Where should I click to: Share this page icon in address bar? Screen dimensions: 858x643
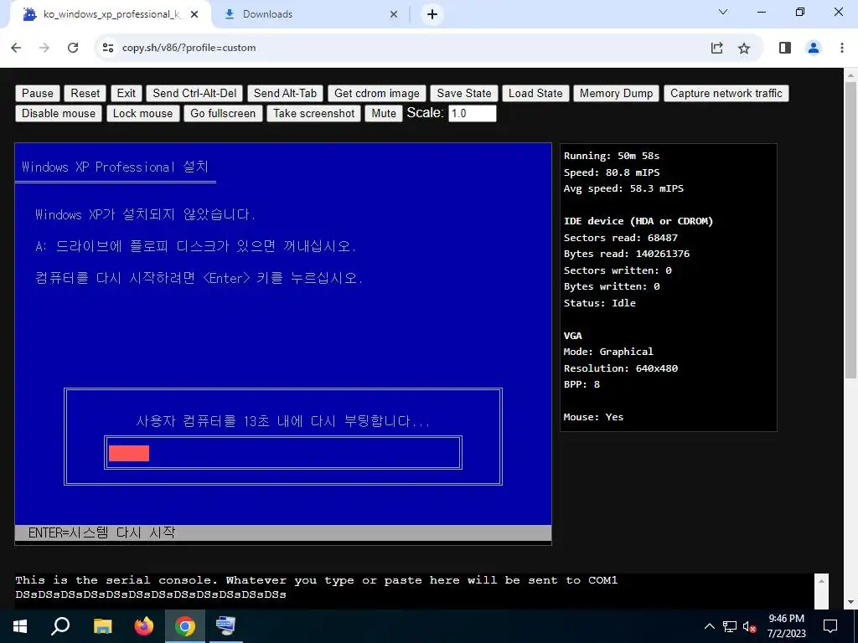pos(717,48)
